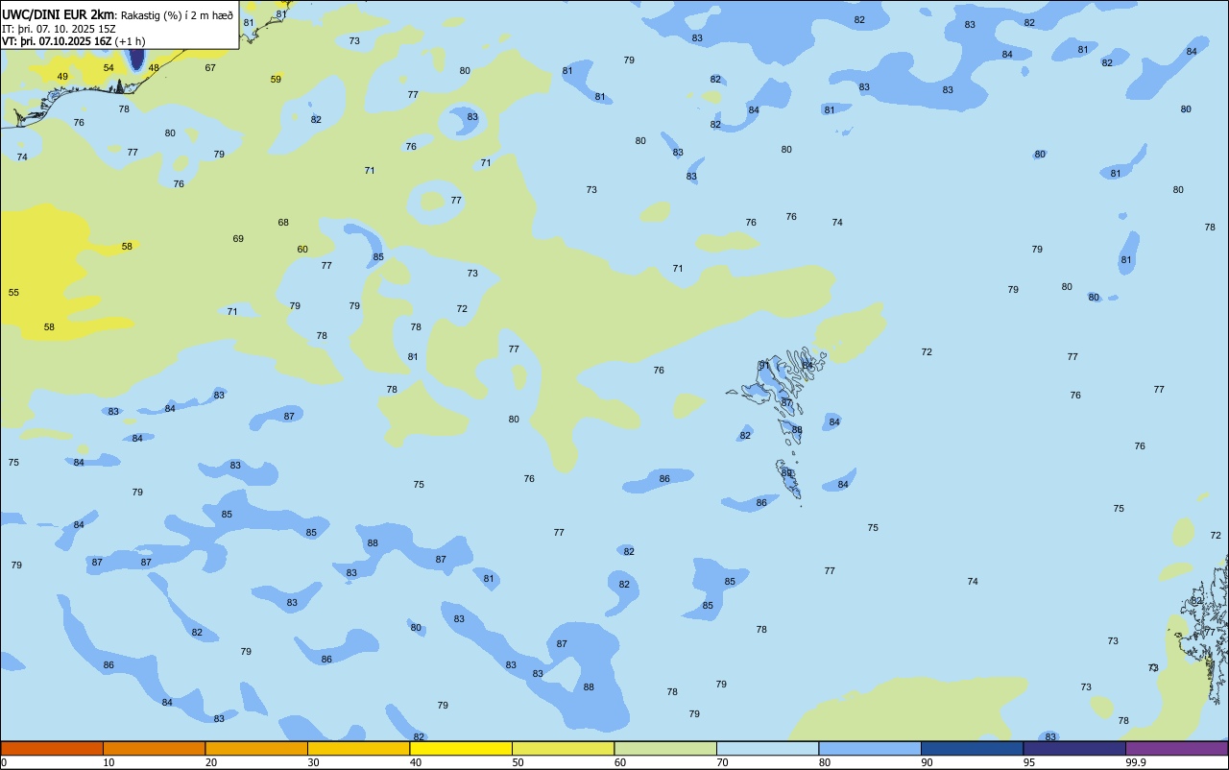1229x770 pixels.
Task: Click the 50–60 pale yellow legend swatch
Action: tap(563, 748)
